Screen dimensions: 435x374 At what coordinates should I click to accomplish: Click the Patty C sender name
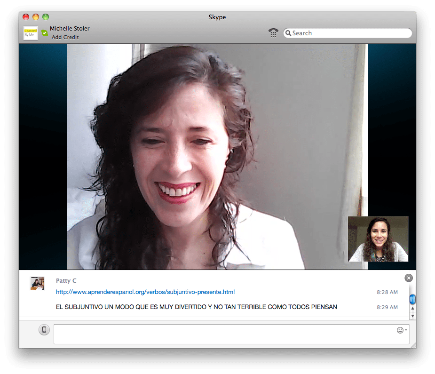[66, 281]
